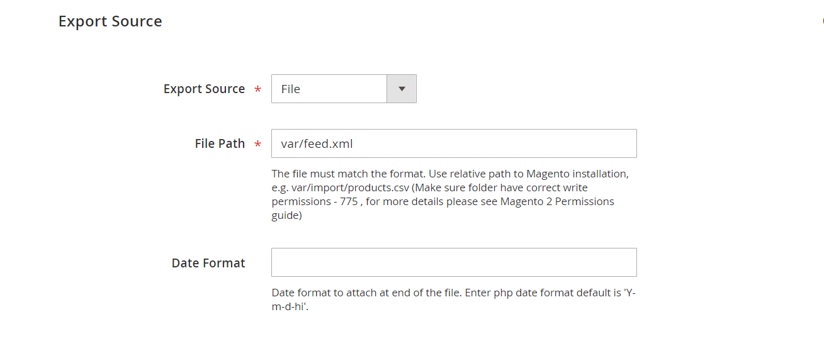The image size is (824, 363).
Task: Collapse the Export Source section heading
Action: [x=110, y=21]
